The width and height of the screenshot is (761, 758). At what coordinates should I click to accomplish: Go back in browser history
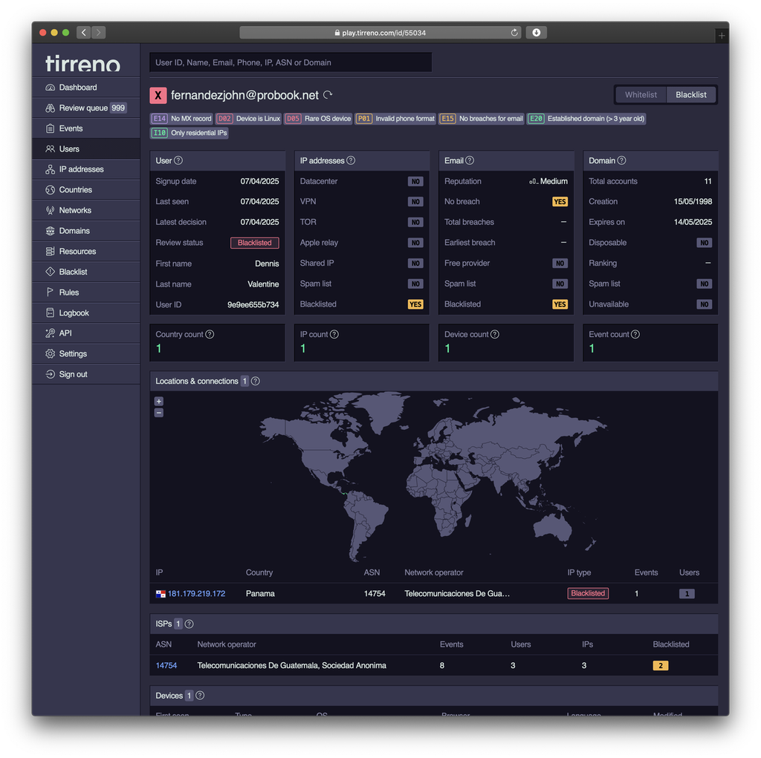click(x=83, y=33)
